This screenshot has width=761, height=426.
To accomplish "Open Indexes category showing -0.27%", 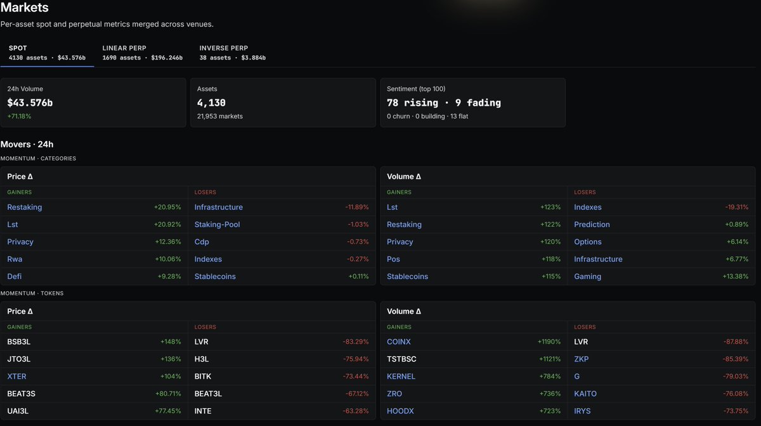I will click(x=208, y=259).
